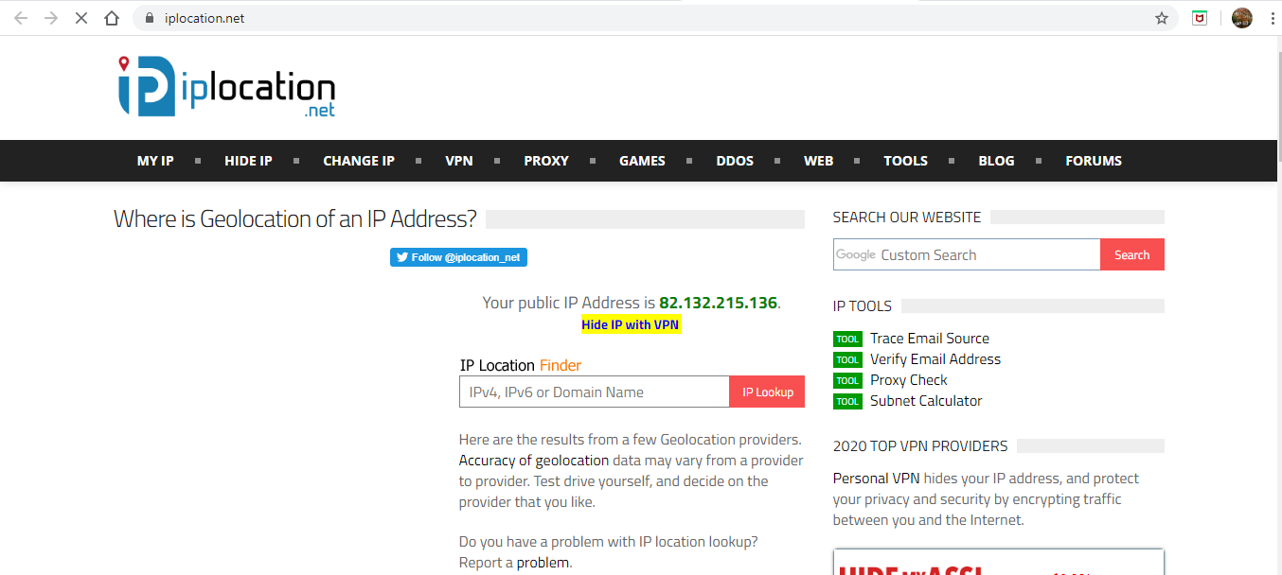Click the TOOL badge beside Trace Email Source
The height and width of the screenshot is (575, 1282).
(847, 339)
